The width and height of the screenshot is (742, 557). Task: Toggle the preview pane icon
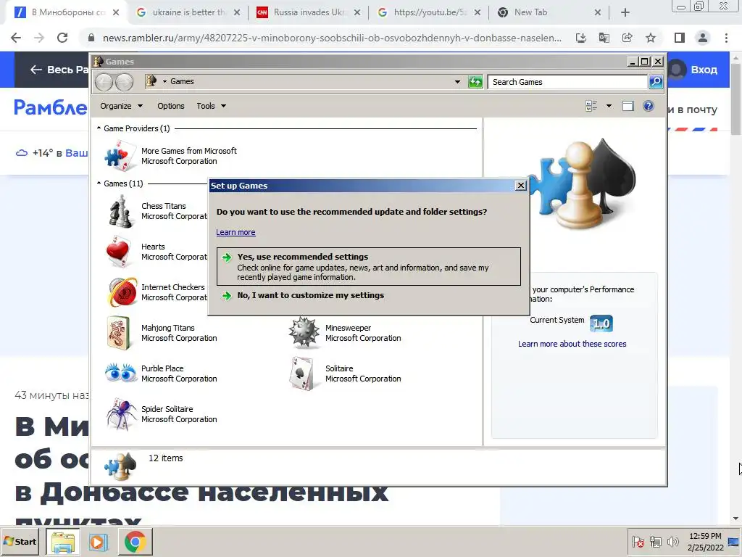628,106
